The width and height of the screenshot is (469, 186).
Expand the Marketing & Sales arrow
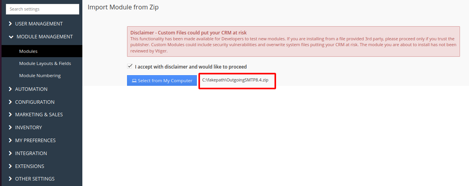pos(11,115)
